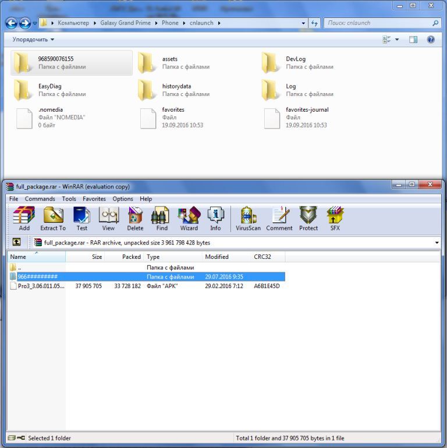Open recent pages dropdown beside Forward arrow
Screen dimensions: 447x448
tap(34, 23)
